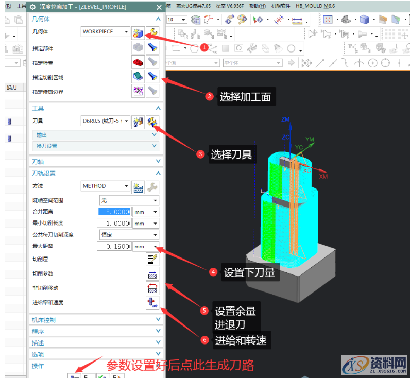Display the specified part with flashlight icon
The height and width of the screenshot is (378, 410).
click(152, 47)
